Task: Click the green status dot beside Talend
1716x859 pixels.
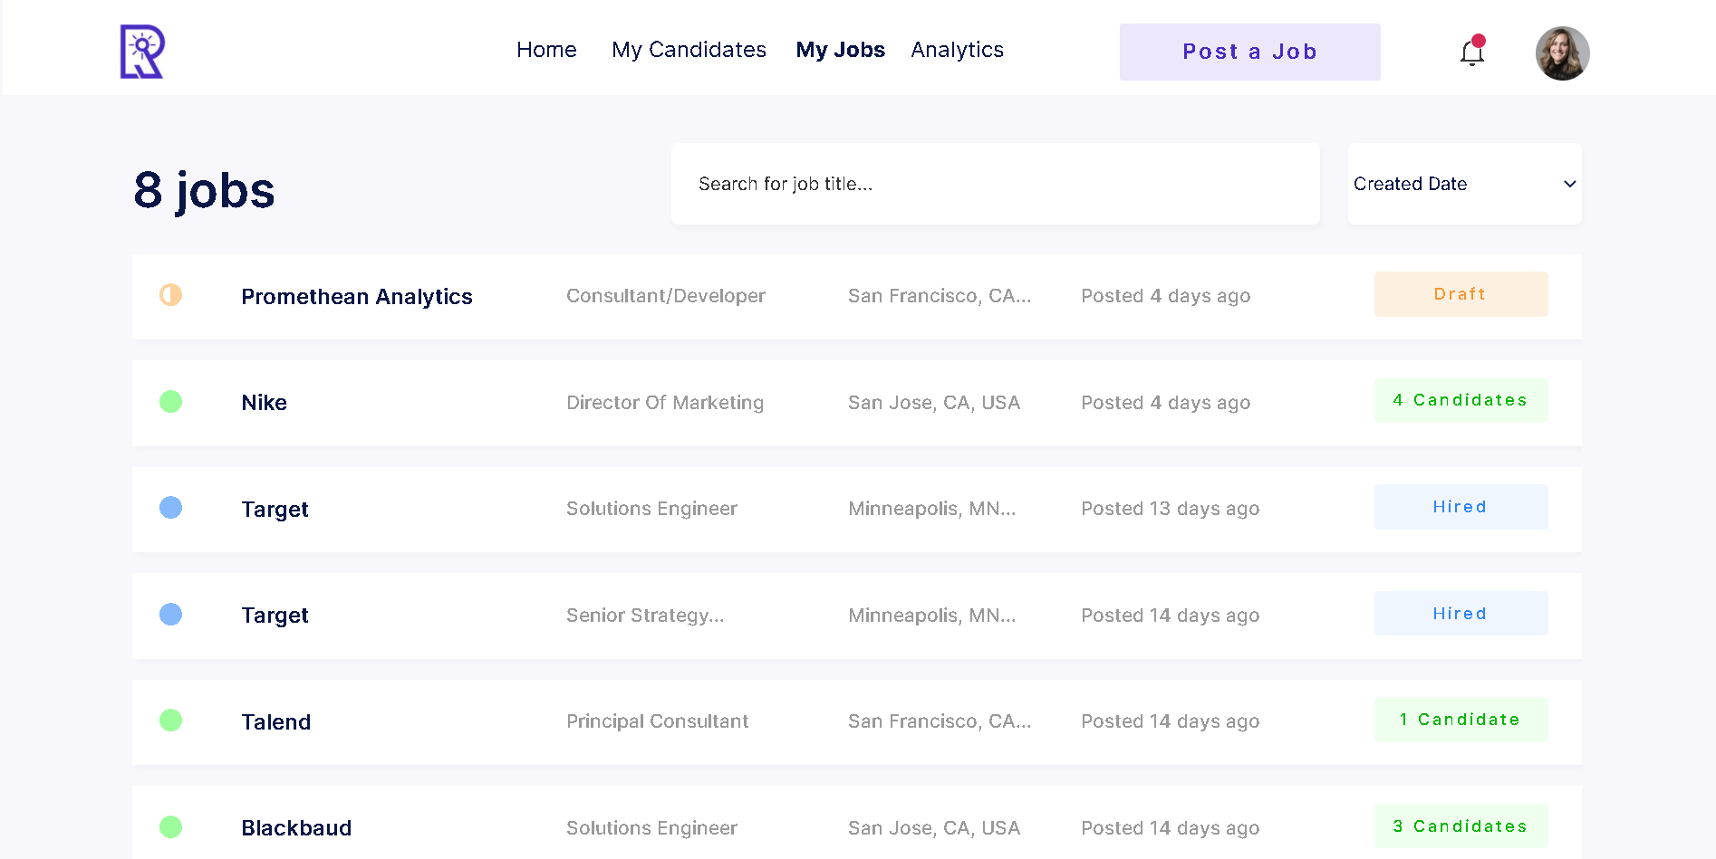Action: pyautogui.click(x=170, y=721)
